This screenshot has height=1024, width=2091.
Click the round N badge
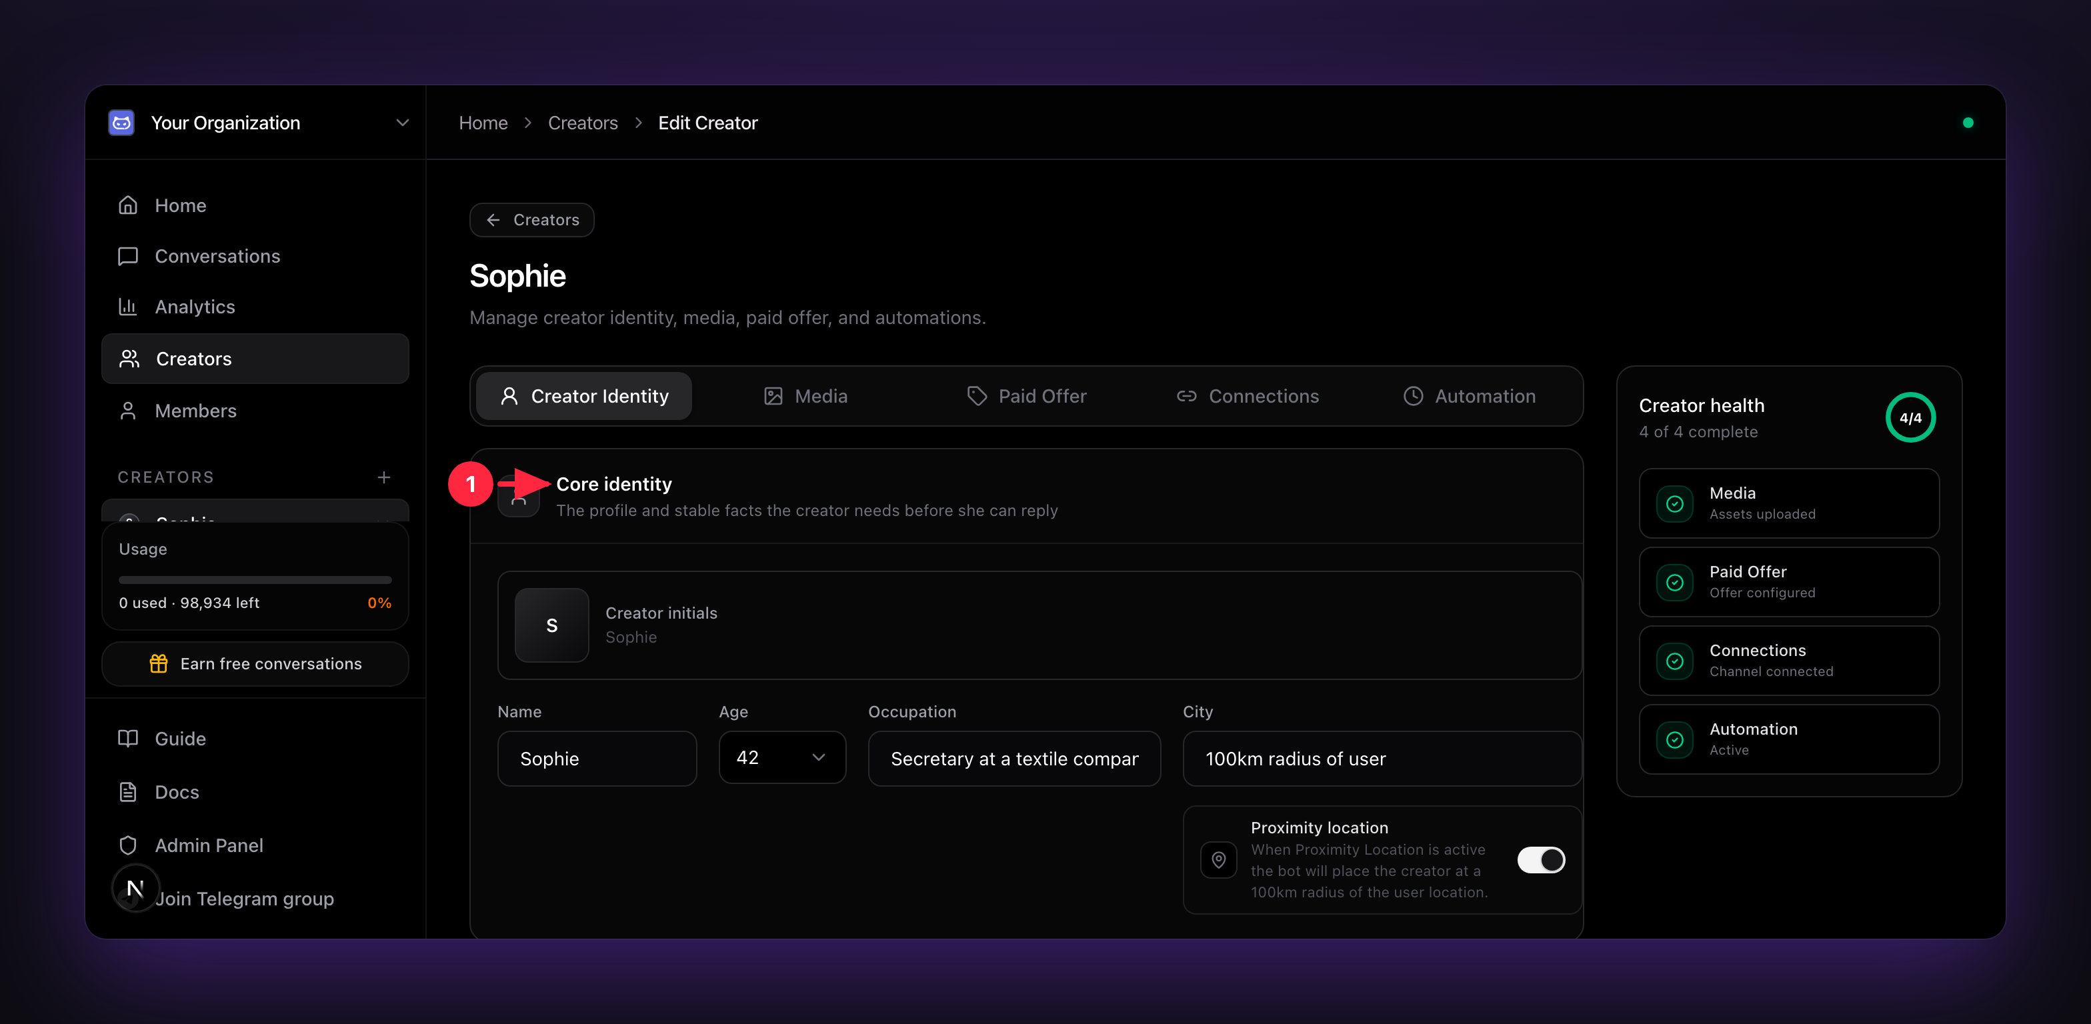[x=135, y=889]
